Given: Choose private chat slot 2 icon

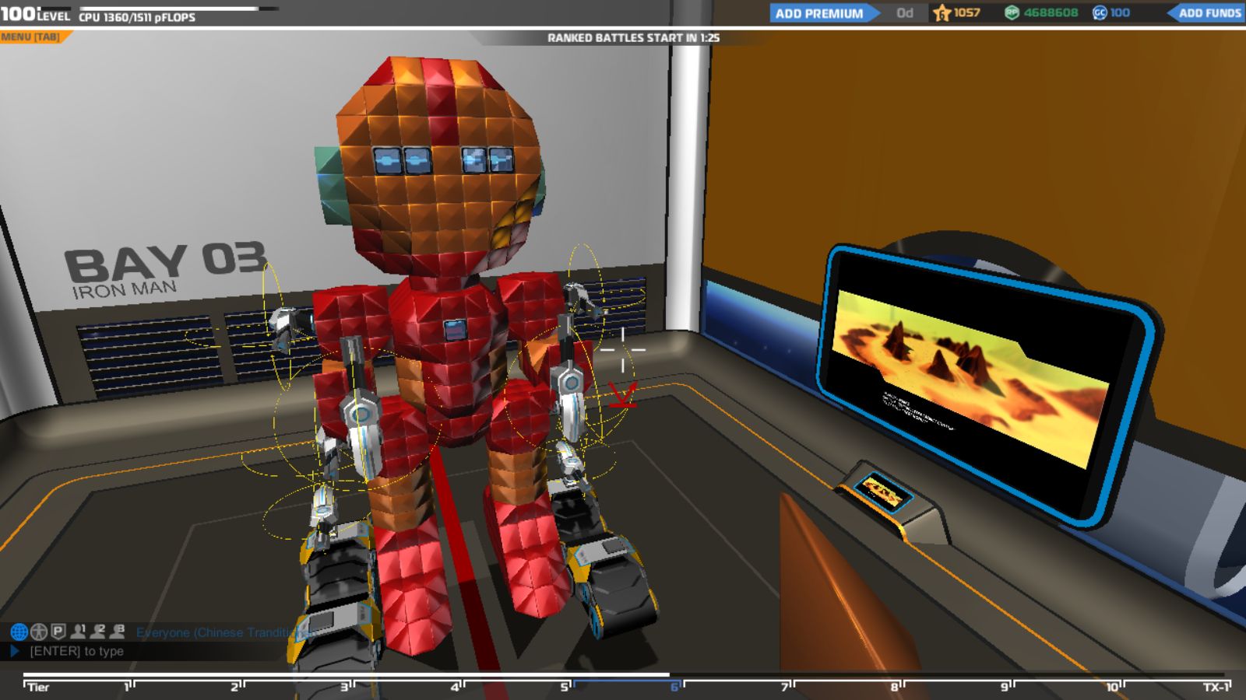Looking at the screenshot, I should [97, 631].
